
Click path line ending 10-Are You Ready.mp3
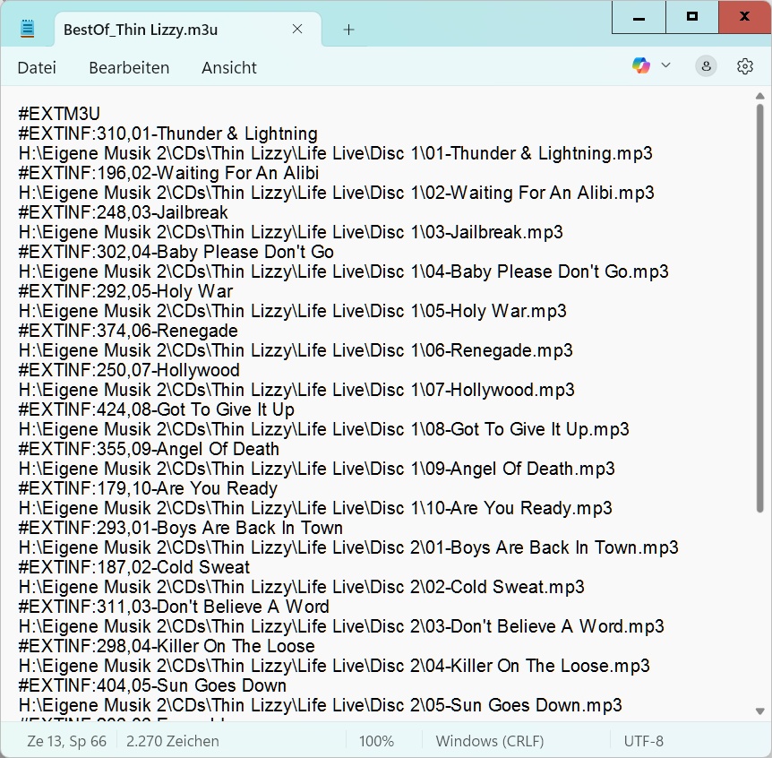click(315, 508)
